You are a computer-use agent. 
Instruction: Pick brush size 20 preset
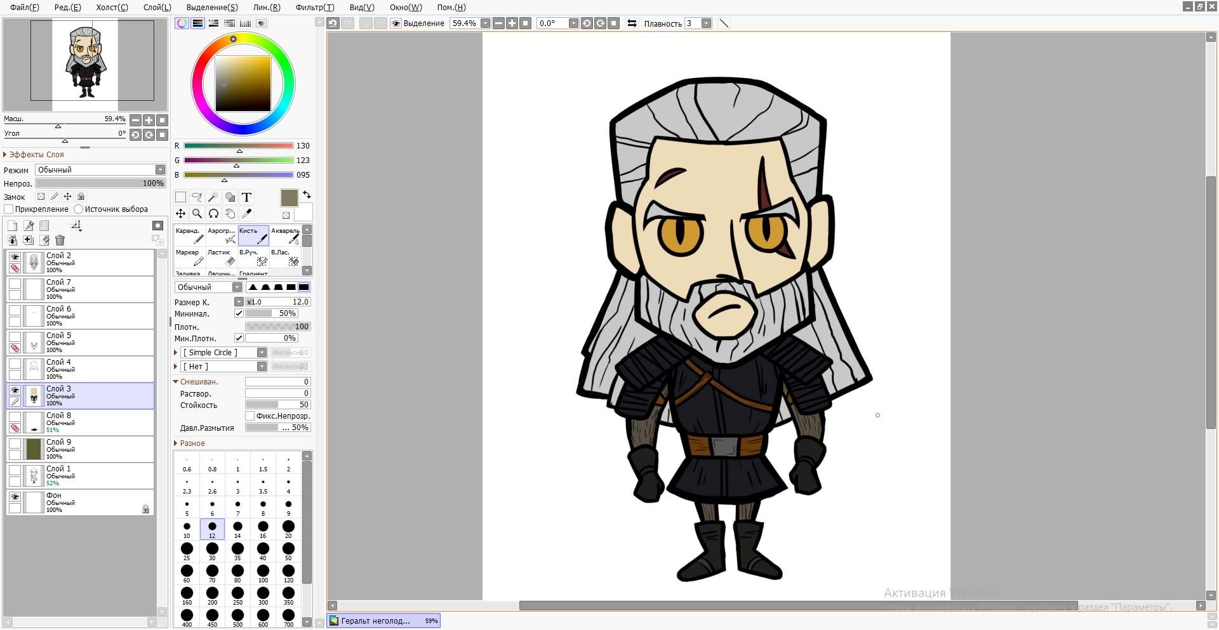click(x=288, y=529)
